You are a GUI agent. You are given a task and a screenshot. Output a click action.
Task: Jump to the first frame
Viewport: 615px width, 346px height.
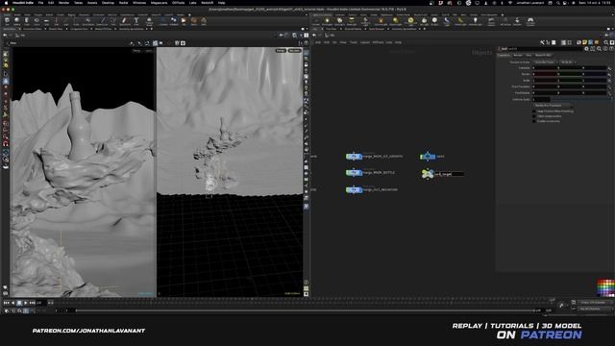pos(6,303)
